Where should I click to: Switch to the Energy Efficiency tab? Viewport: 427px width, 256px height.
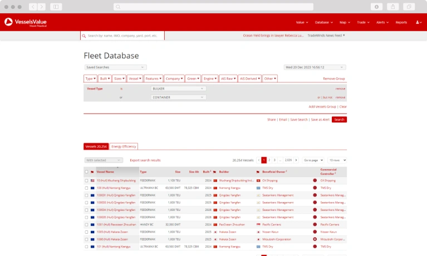click(123, 146)
